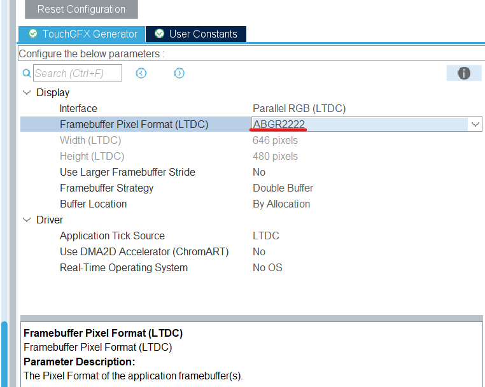Select the Use Larger Framebuffer Stride row
The width and height of the screenshot is (485, 387).
point(127,172)
